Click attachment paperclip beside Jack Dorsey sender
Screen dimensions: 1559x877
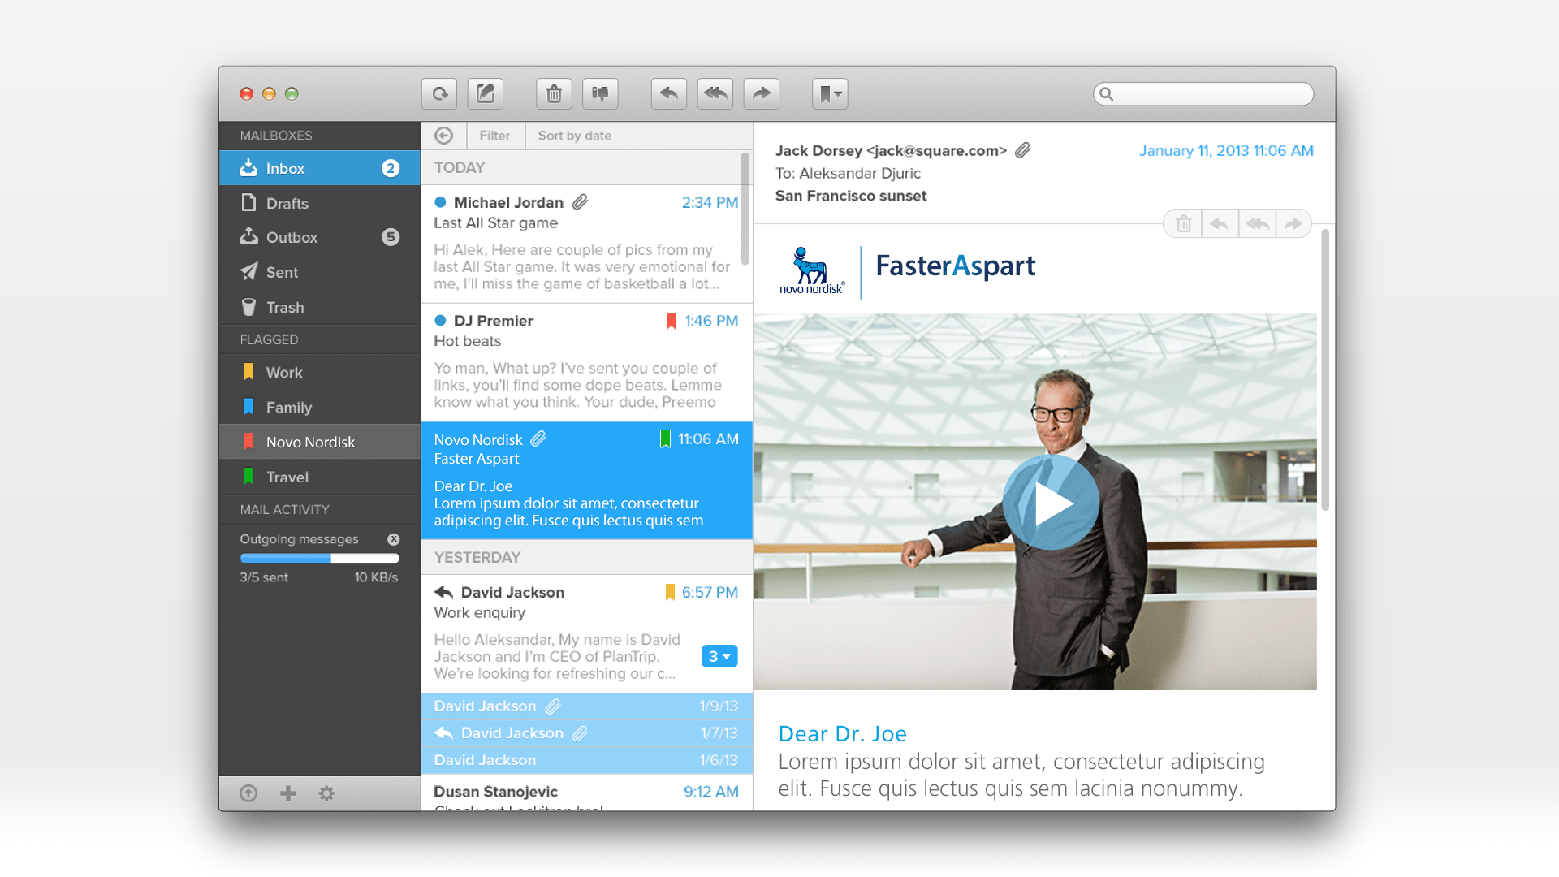tap(1022, 150)
